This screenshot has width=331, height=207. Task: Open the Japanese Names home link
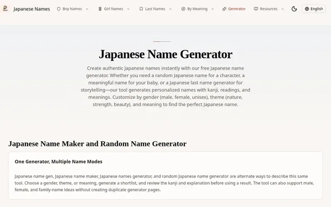[x=32, y=9]
